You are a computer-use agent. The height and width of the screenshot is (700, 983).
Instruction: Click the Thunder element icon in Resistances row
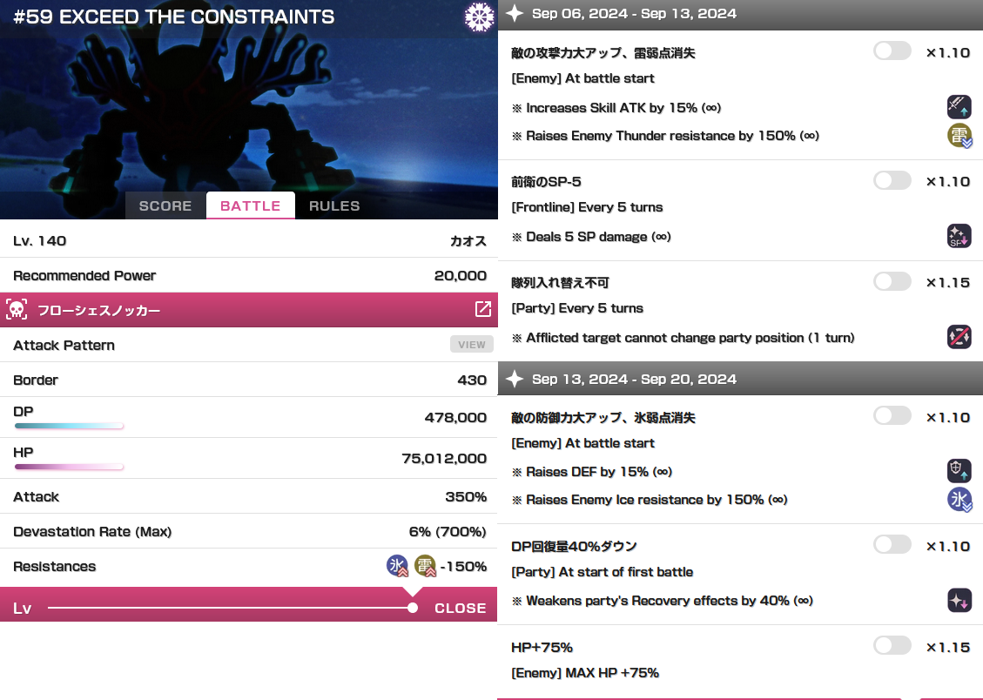click(x=425, y=566)
